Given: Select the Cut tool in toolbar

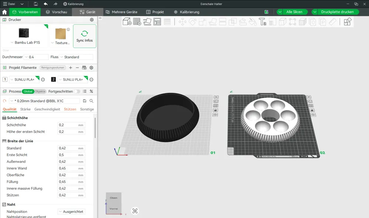Looking at the screenshot, I should click(223, 22).
